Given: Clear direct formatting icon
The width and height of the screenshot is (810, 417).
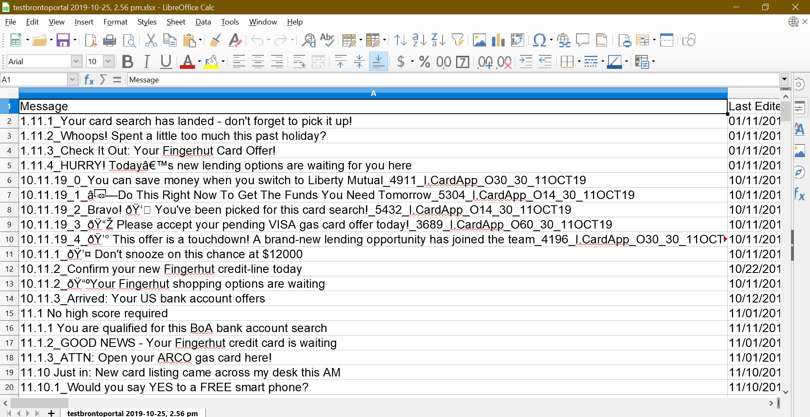Looking at the screenshot, I should pyautogui.click(x=235, y=40).
